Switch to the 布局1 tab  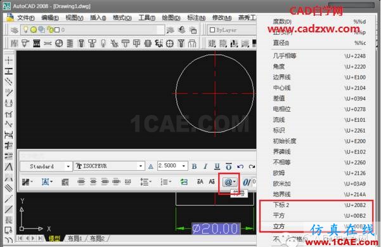click(75, 238)
